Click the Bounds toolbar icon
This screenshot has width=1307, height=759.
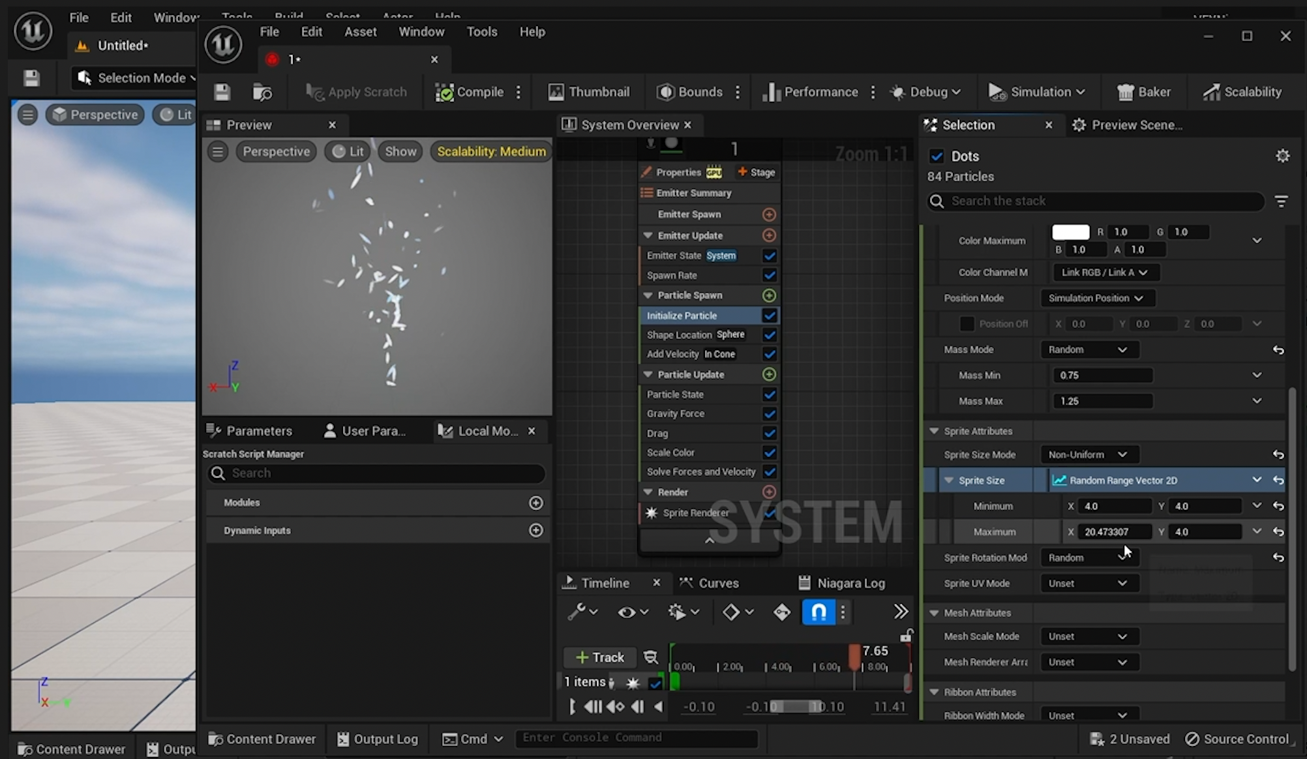665,92
